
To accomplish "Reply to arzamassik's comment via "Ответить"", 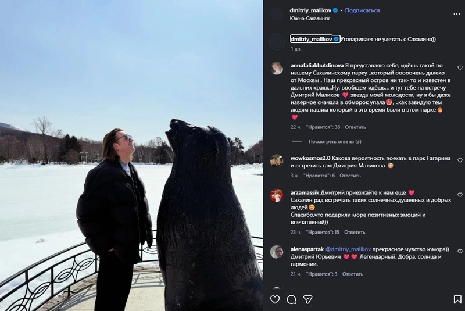I will [x=354, y=233].
